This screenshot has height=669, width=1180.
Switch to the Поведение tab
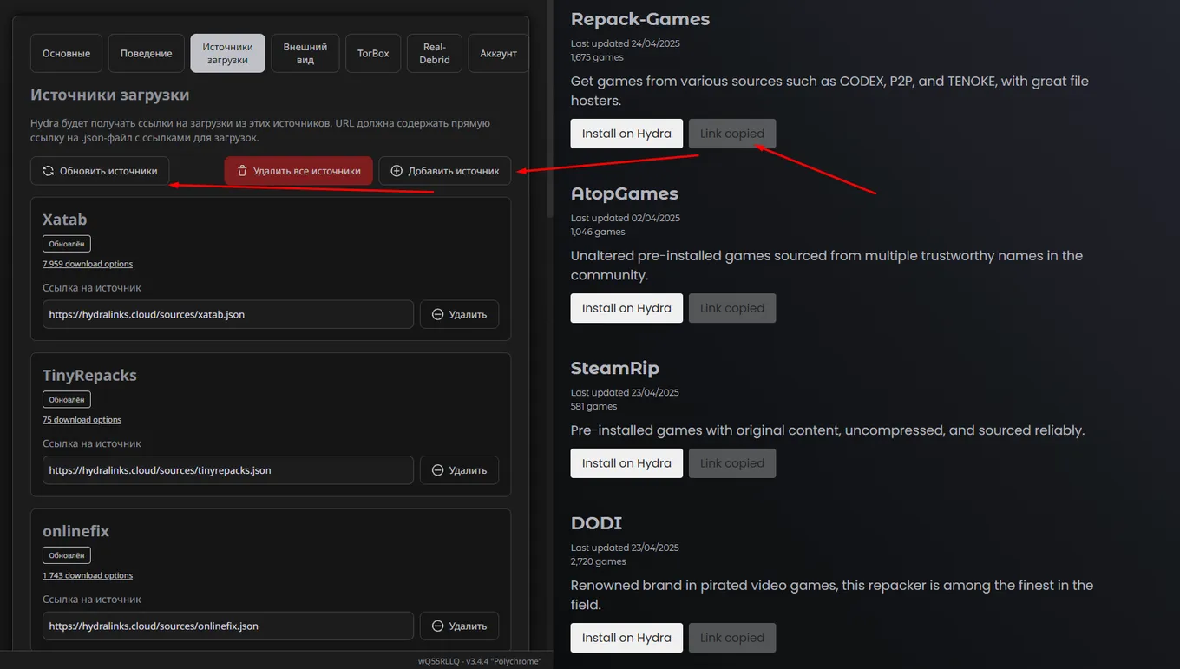click(147, 53)
